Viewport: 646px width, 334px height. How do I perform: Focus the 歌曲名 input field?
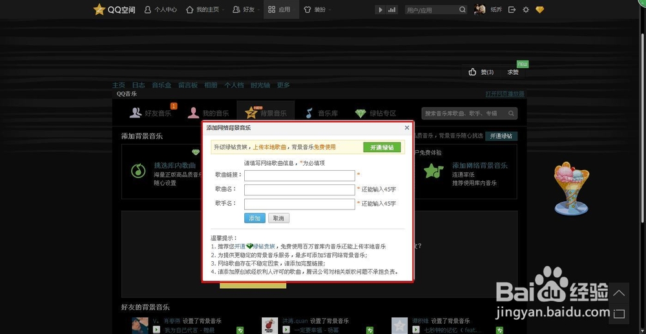coord(300,190)
